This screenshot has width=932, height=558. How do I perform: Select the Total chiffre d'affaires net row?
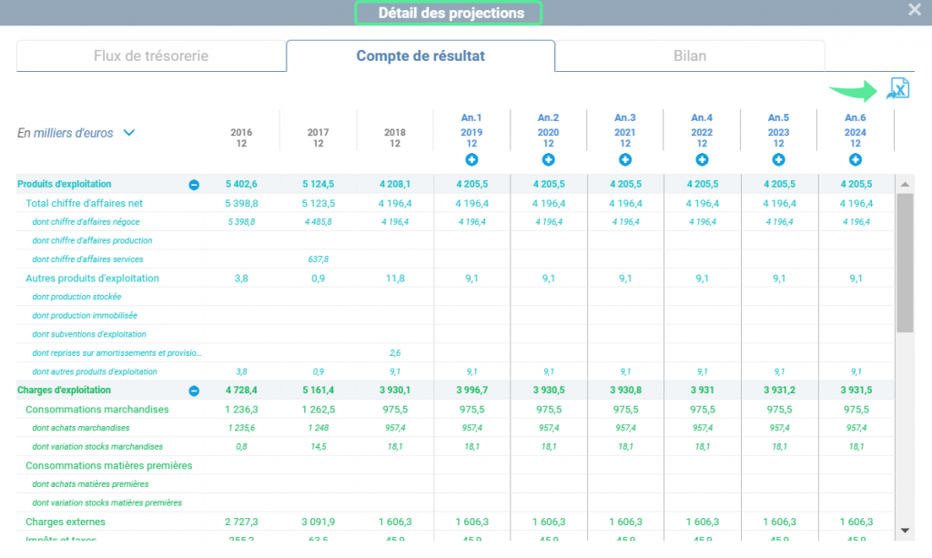[455, 203]
